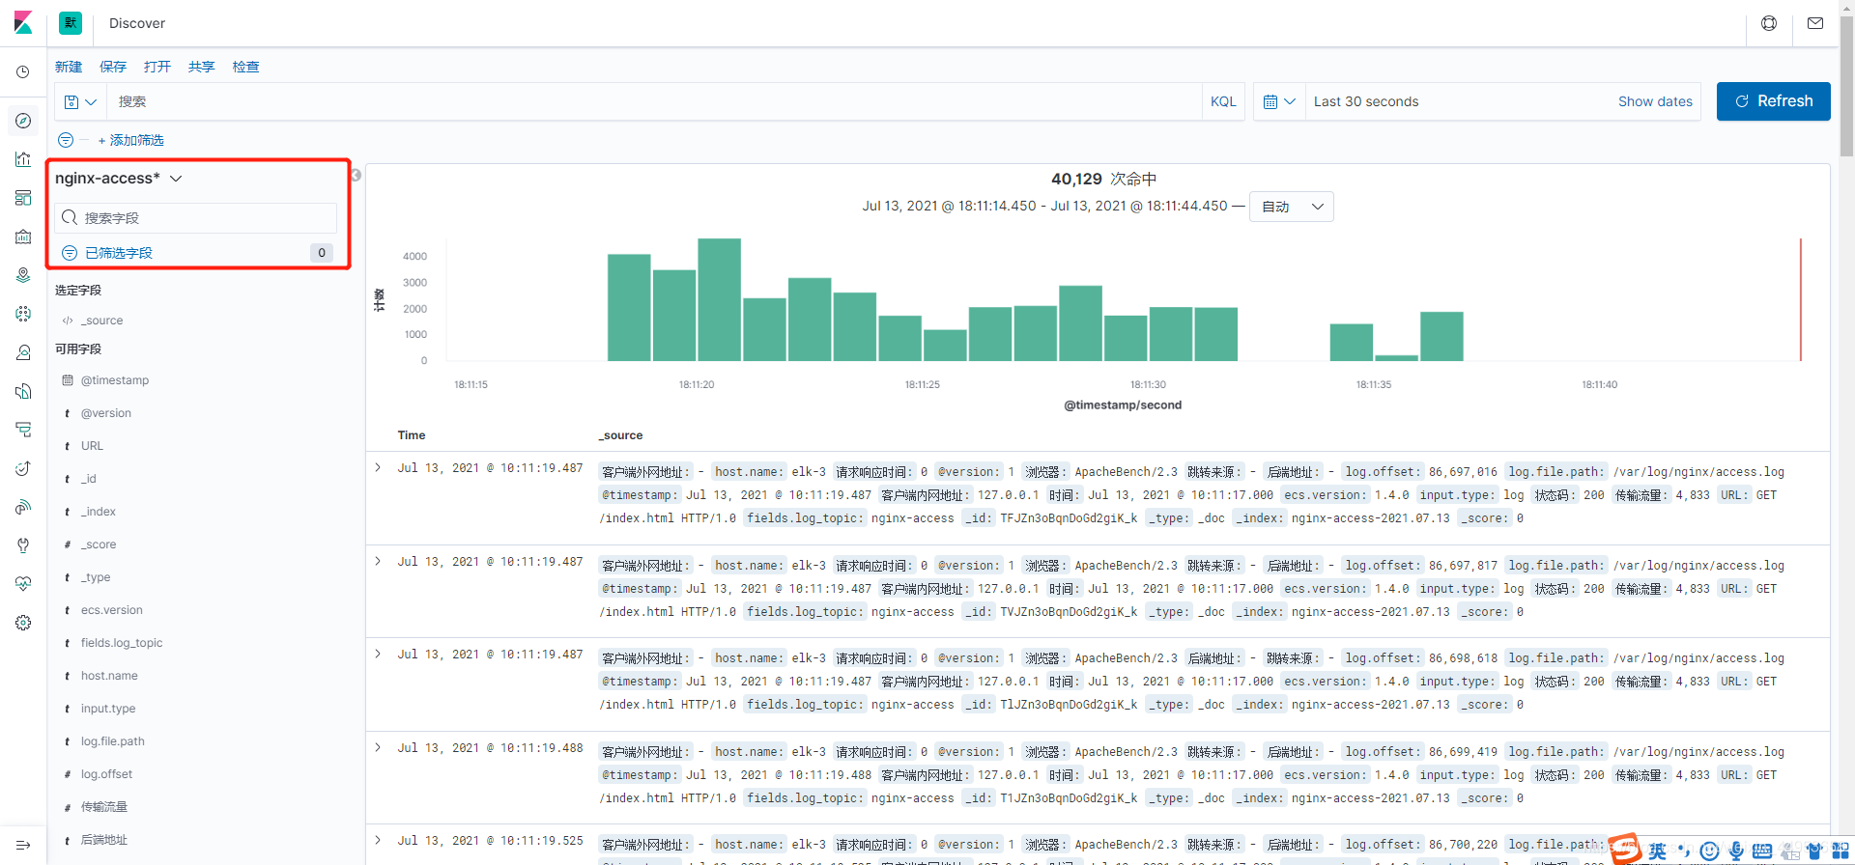Open the 自动 interval dropdown
Screen dimensions: 1855x865
click(1292, 207)
